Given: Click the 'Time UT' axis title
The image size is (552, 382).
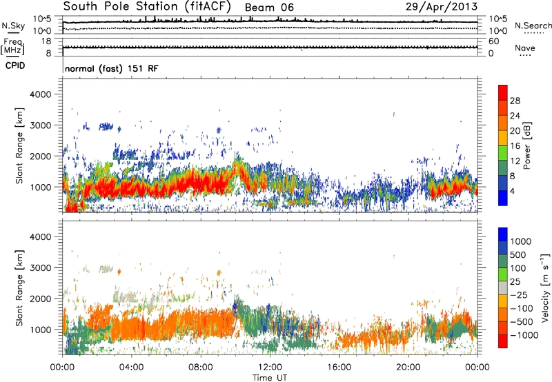Looking at the screenshot, I should point(270,378).
